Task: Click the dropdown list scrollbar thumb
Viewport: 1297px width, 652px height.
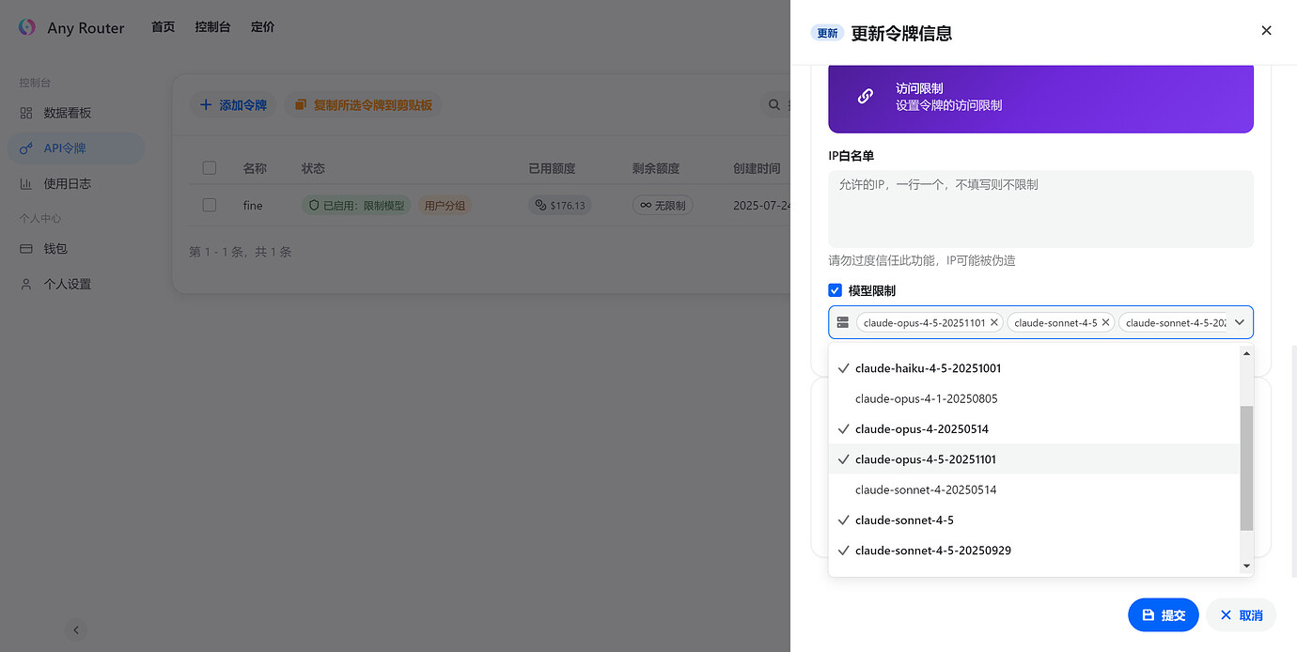Action: (x=1246, y=468)
